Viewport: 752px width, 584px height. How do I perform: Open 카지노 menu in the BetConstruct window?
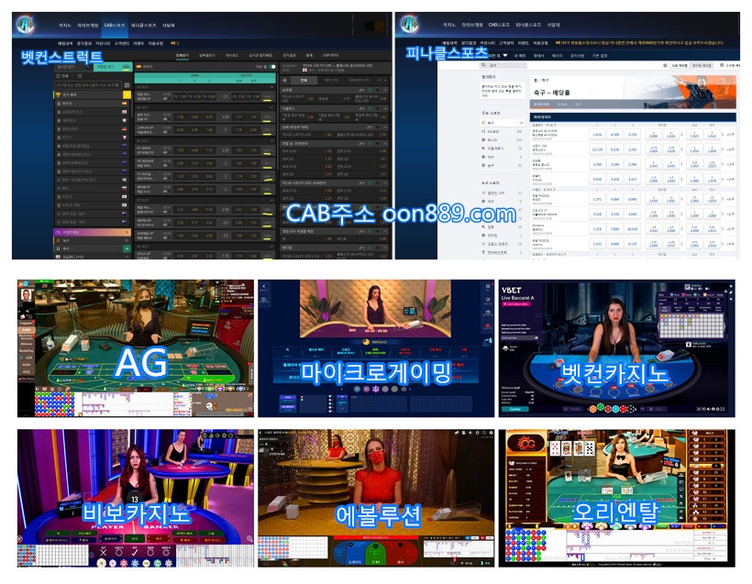click(x=65, y=25)
